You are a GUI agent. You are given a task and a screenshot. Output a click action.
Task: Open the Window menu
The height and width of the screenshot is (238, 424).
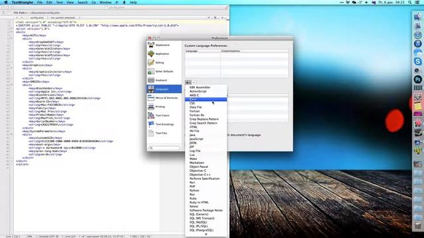coord(105,3)
